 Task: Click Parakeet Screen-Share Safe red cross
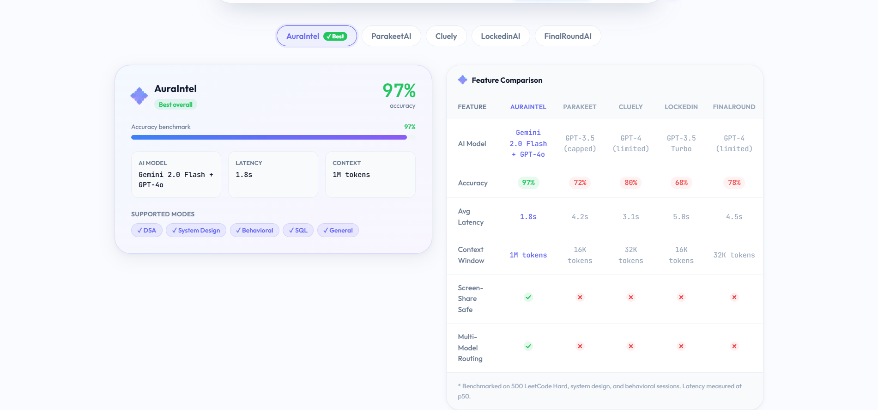tap(580, 297)
